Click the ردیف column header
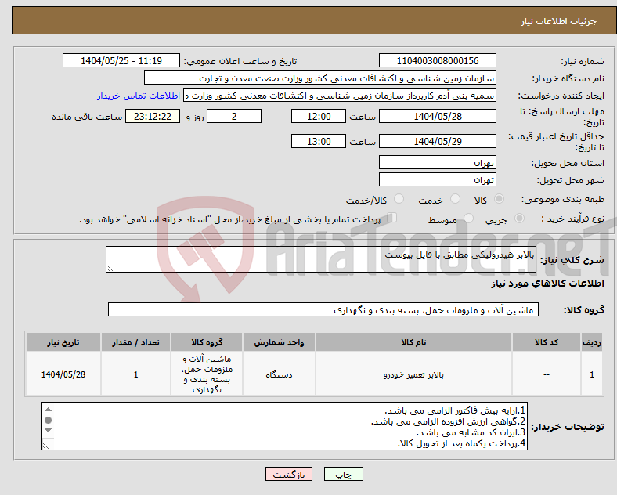This screenshot has height=495, width=617. pos(592,342)
